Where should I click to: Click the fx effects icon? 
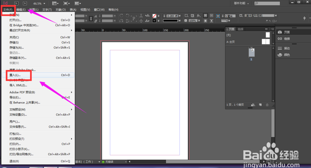198,16
